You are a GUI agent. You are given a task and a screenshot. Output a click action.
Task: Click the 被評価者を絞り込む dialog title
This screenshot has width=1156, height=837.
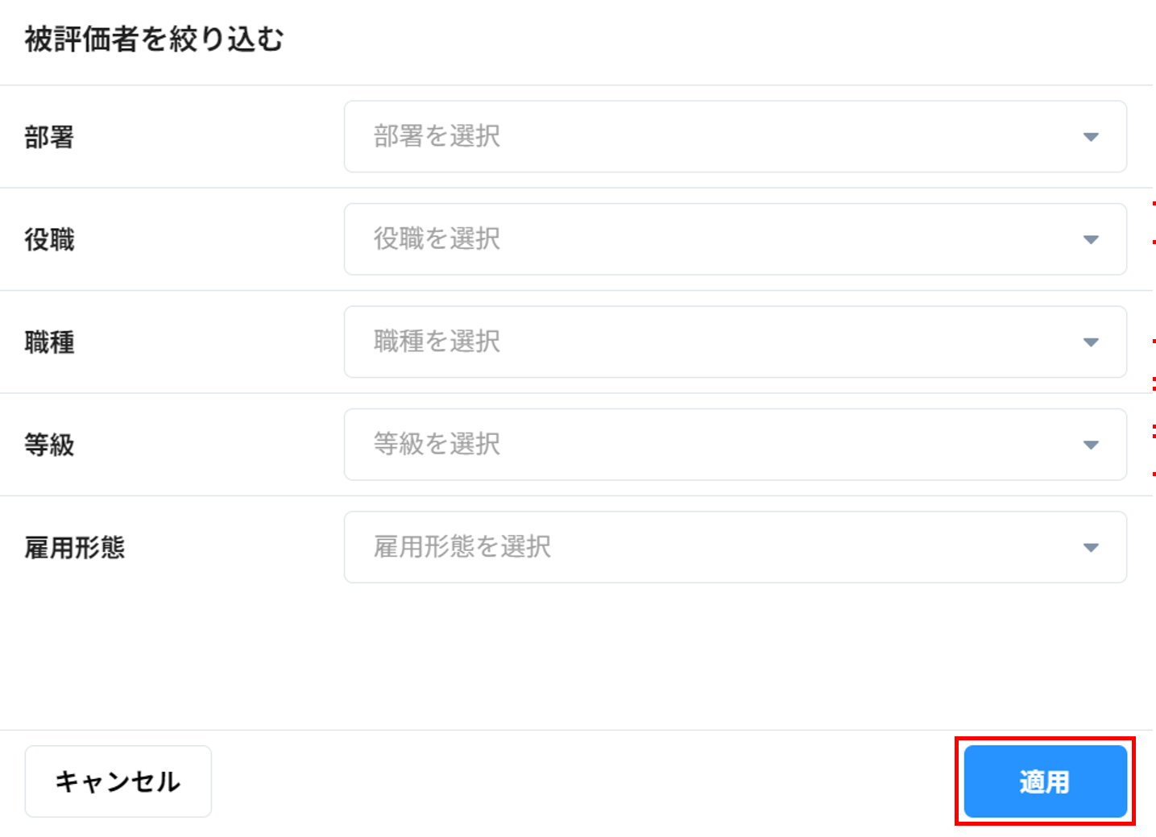tap(154, 39)
